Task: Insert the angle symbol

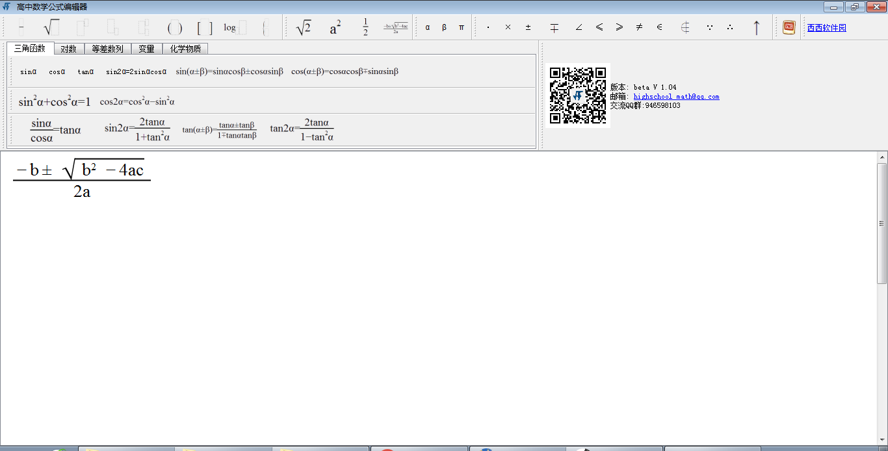Action: click(579, 27)
